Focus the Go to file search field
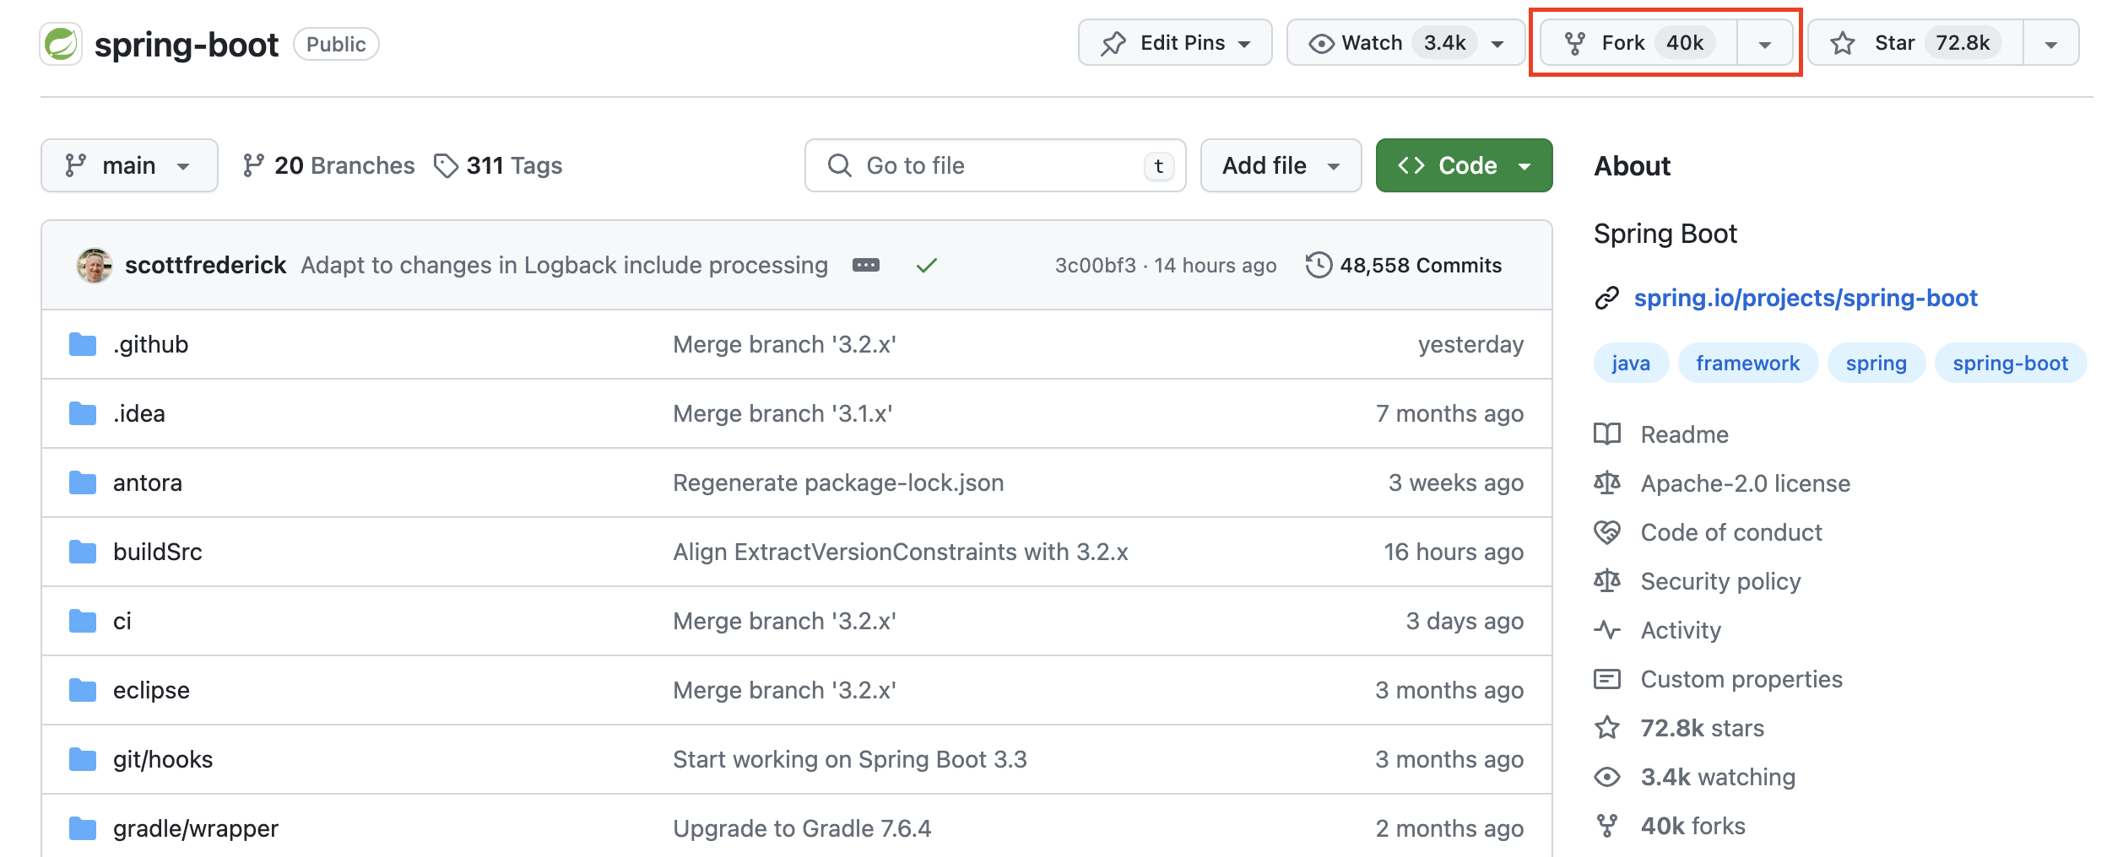The image size is (2112, 857). point(995,165)
